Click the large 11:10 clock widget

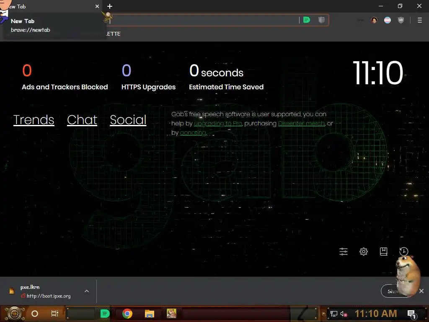[378, 73]
